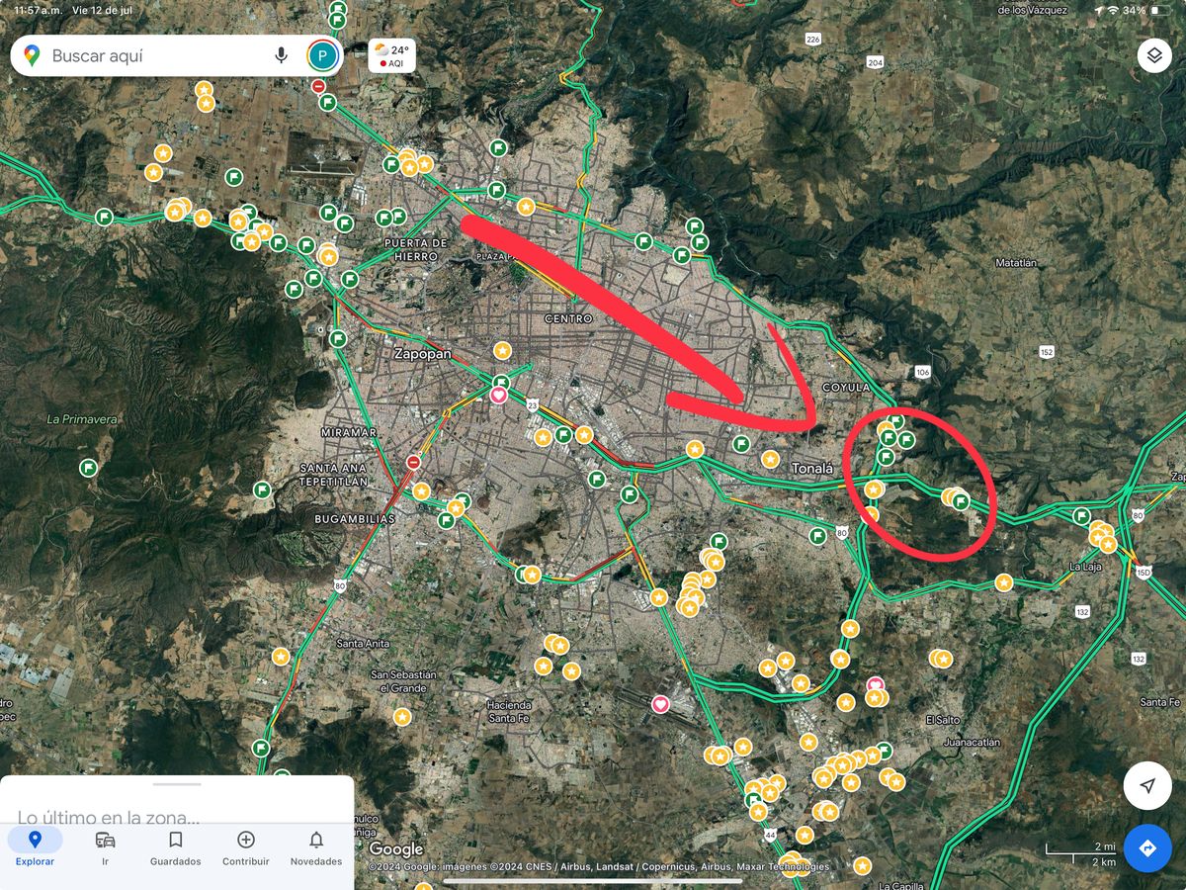Switch to the Ir tab

[x=105, y=847]
